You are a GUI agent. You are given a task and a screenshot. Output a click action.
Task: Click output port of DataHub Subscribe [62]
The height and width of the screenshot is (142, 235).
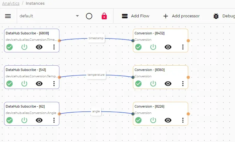click(x=59, y=114)
